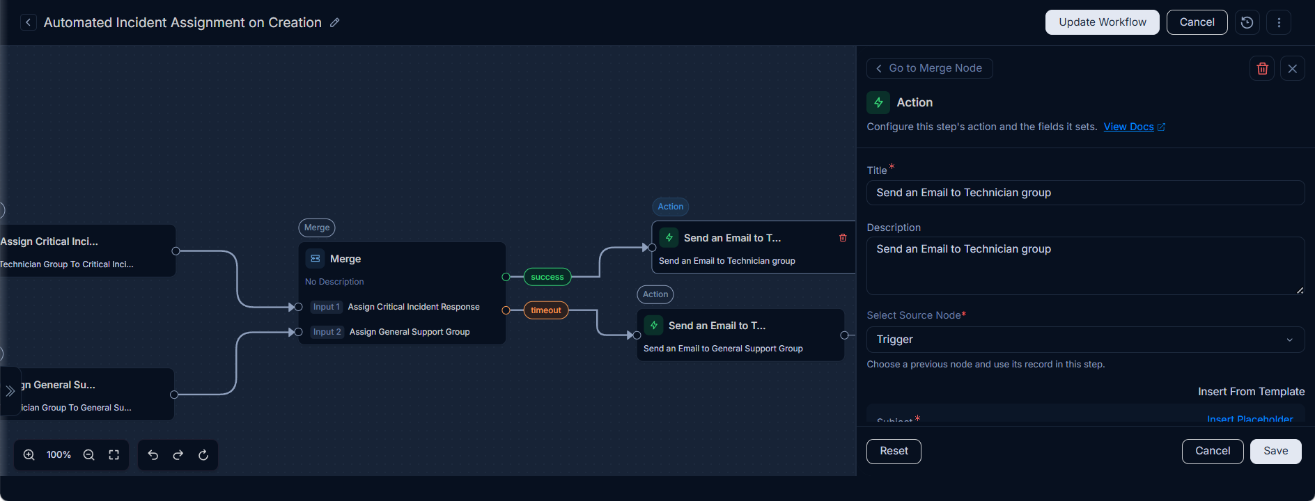The height and width of the screenshot is (501, 1315).
Task: Click the 100% zoom level
Action: [59, 455]
